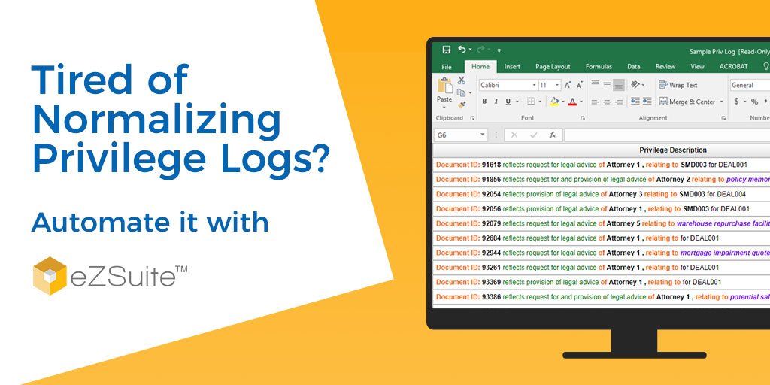Click the Save icon in Excel title bar
This screenshot has width=770, height=385.
pyautogui.click(x=447, y=50)
